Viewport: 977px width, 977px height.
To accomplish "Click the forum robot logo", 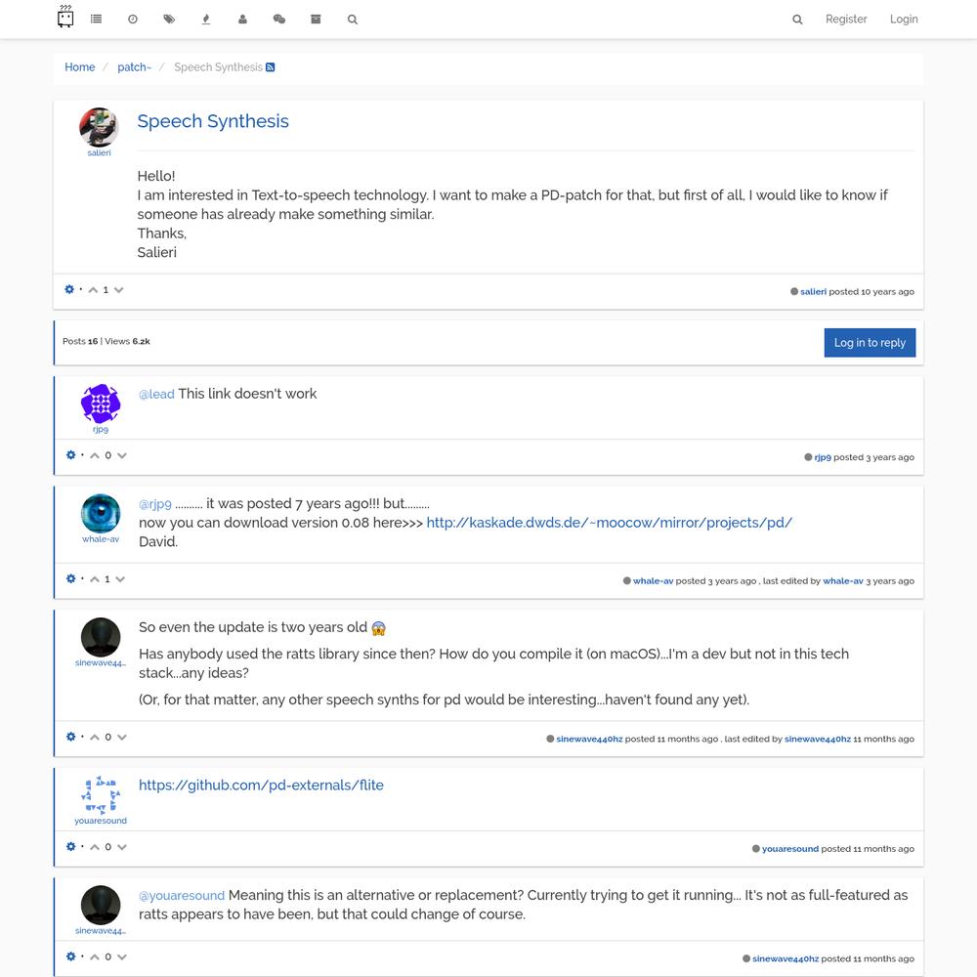I will click(65, 17).
